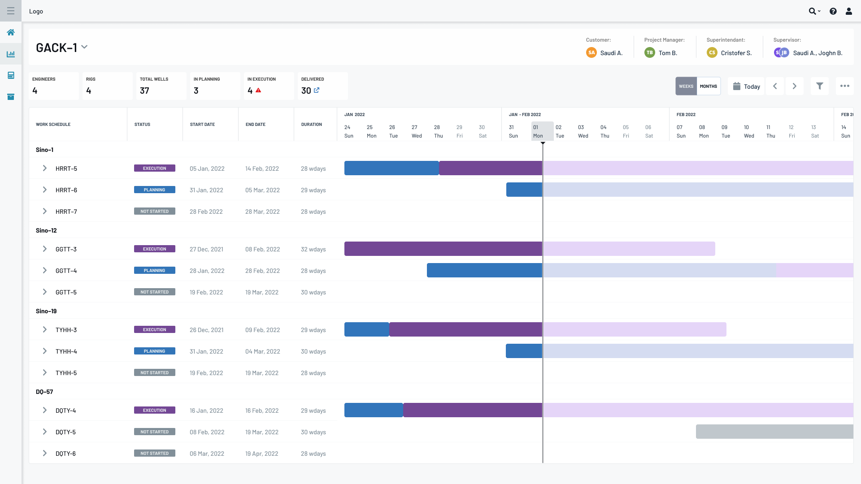Expand the GGTT-5 row

(x=44, y=292)
